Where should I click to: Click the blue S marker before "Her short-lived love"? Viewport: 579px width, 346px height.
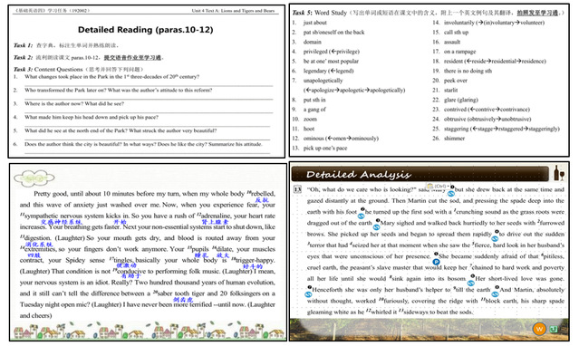point(471,283)
